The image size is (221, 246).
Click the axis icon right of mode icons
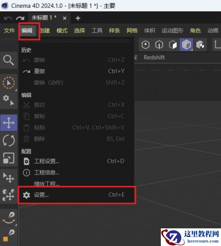(217, 45)
